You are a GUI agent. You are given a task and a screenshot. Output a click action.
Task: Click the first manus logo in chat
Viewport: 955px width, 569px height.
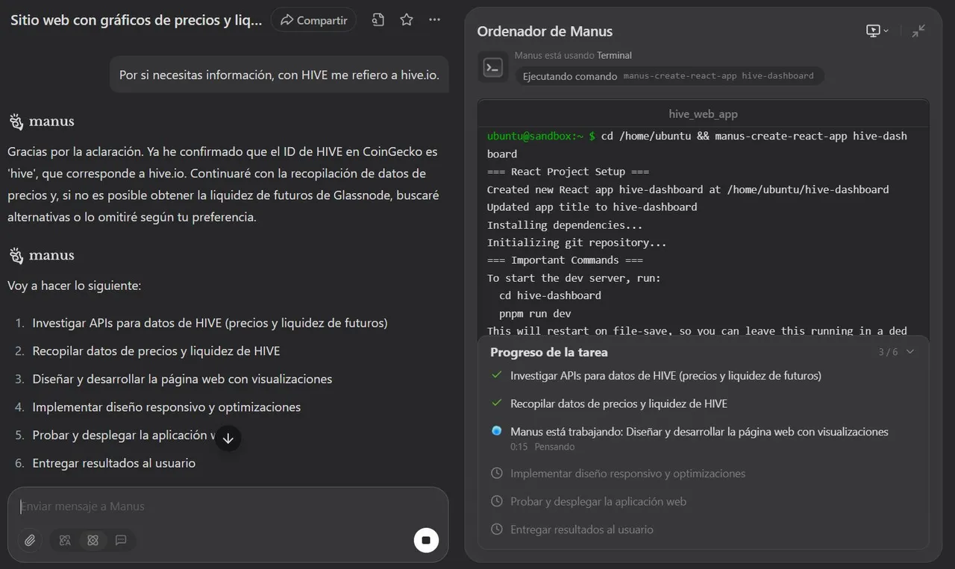[x=41, y=122]
